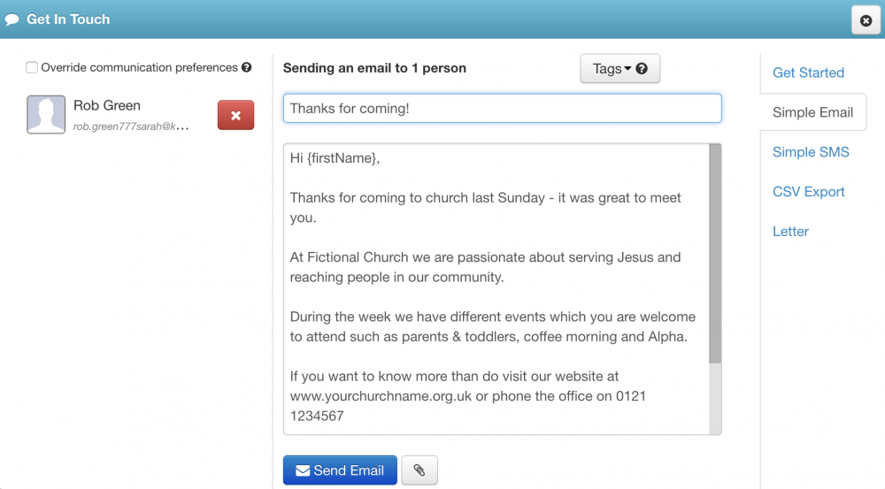Screen dimensions: 885x489
Task: Switch to the Get Started tab
Action: tap(808, 73)
